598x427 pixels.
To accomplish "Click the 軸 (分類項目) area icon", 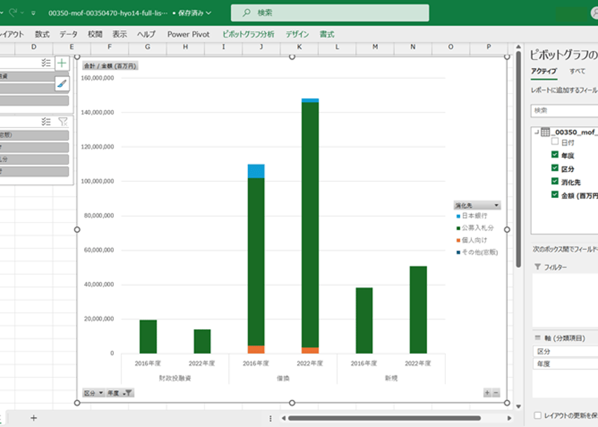I will (538, 338).
